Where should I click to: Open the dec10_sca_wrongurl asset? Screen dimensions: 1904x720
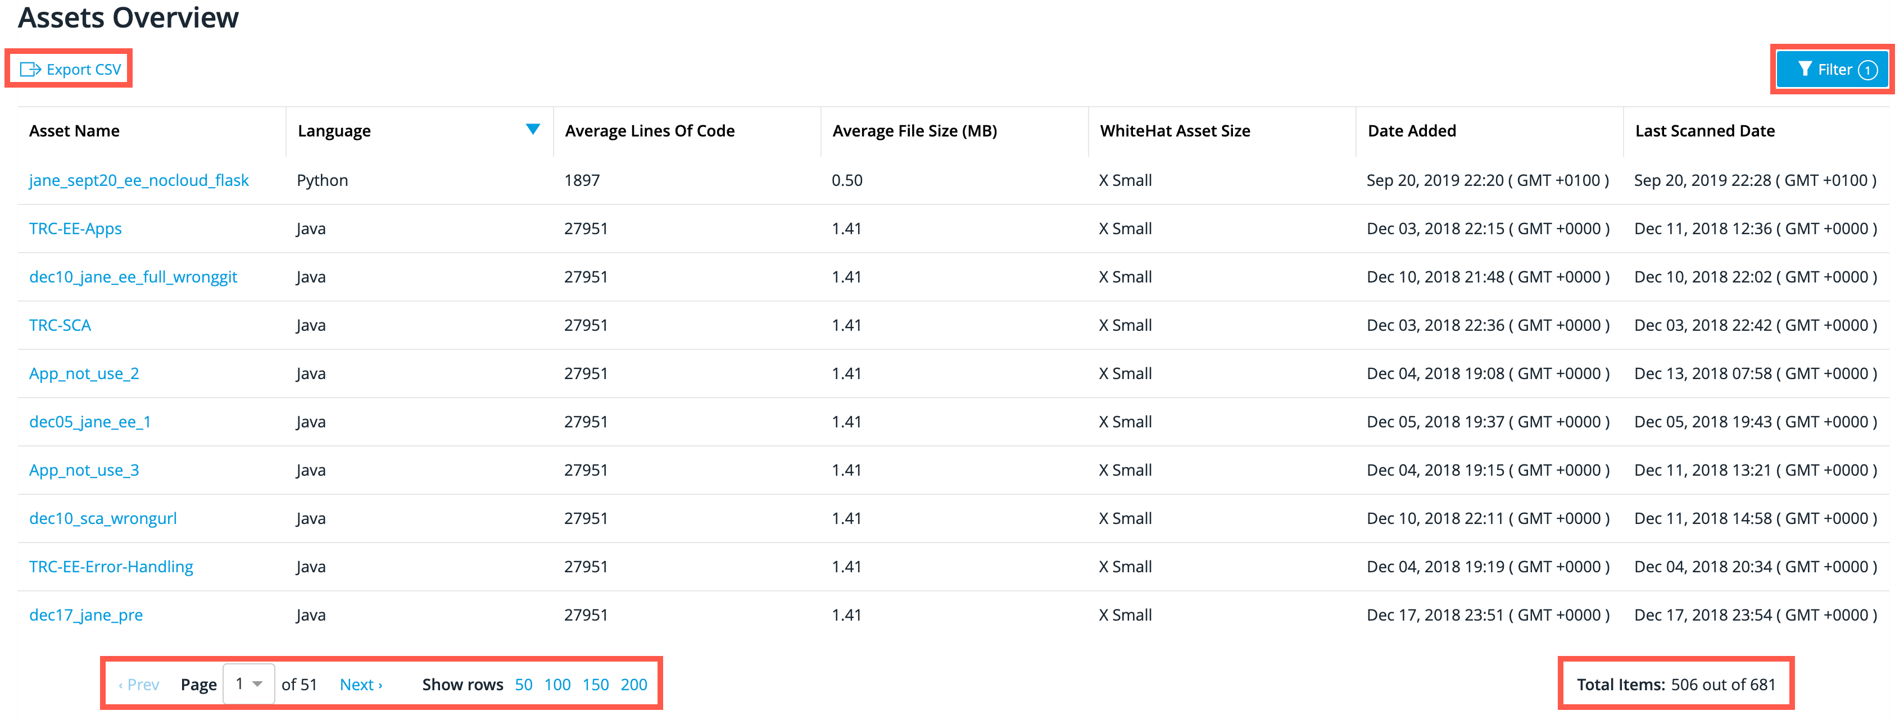click(103, 518)
